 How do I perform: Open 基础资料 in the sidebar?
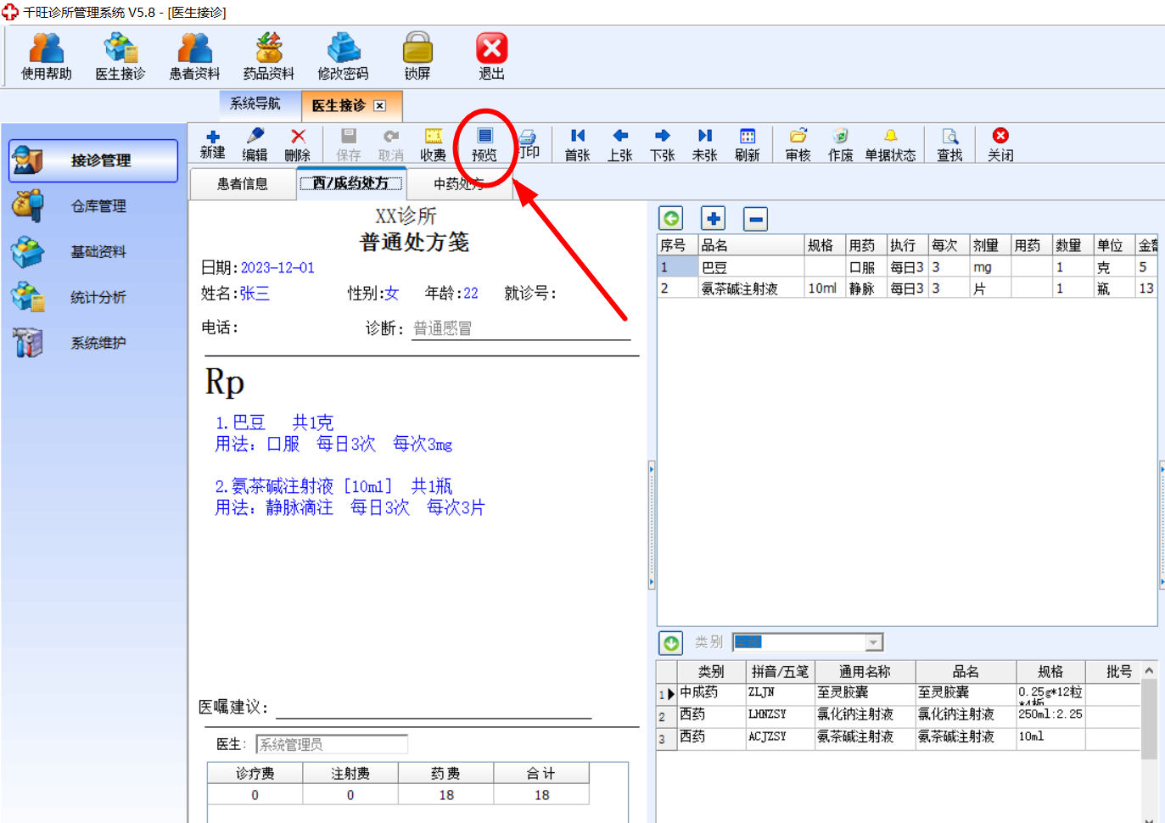click(93, 252)
